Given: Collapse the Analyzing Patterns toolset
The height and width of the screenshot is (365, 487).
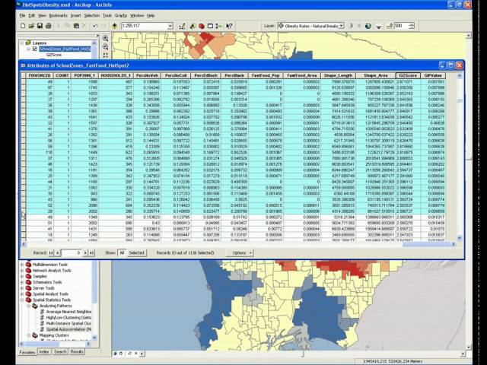Looking at the screenshot, I should 28,306.
